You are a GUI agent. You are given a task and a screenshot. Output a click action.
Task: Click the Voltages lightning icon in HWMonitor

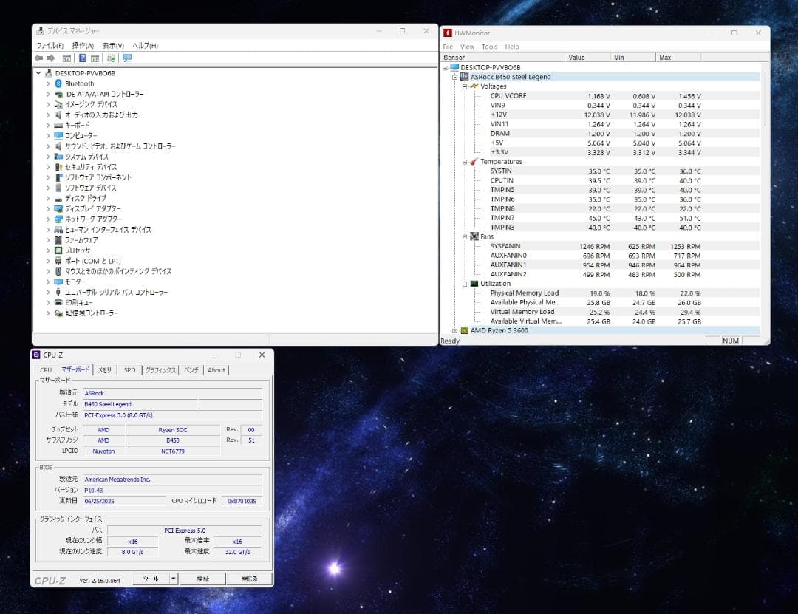pos(474,86)
